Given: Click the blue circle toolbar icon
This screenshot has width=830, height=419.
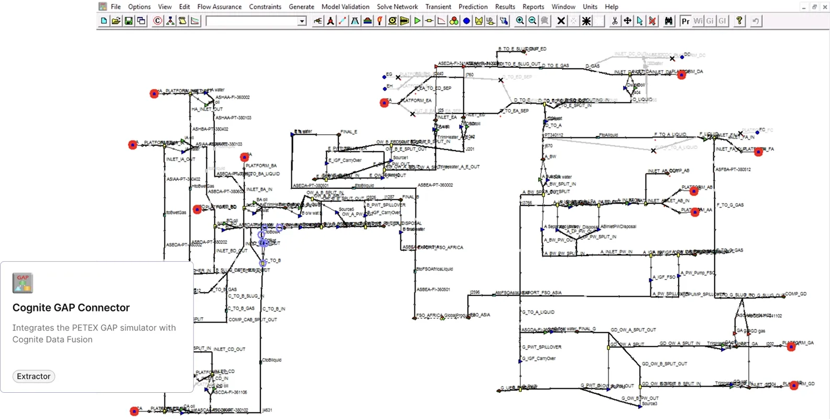Looking at the screenshot, I should [x=466, y=21].
